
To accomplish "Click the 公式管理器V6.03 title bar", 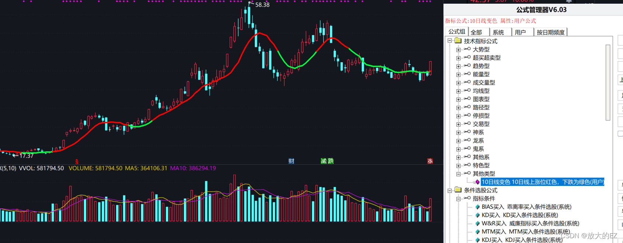I will pos(533,10).
